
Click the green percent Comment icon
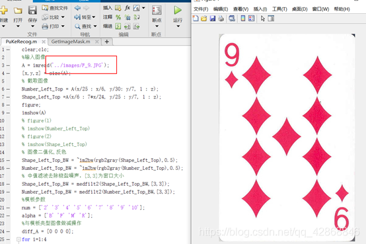(x=118, y=17)
